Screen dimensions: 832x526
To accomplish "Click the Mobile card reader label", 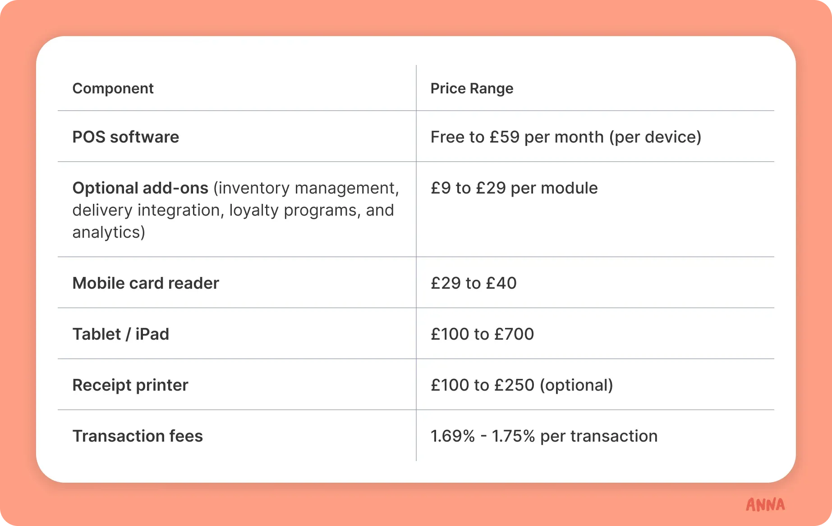I will [x=146, y=283].
